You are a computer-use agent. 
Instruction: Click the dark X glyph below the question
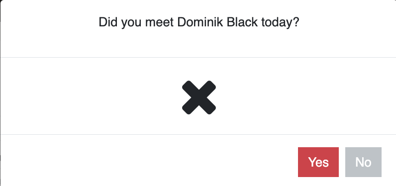[199, 97]
